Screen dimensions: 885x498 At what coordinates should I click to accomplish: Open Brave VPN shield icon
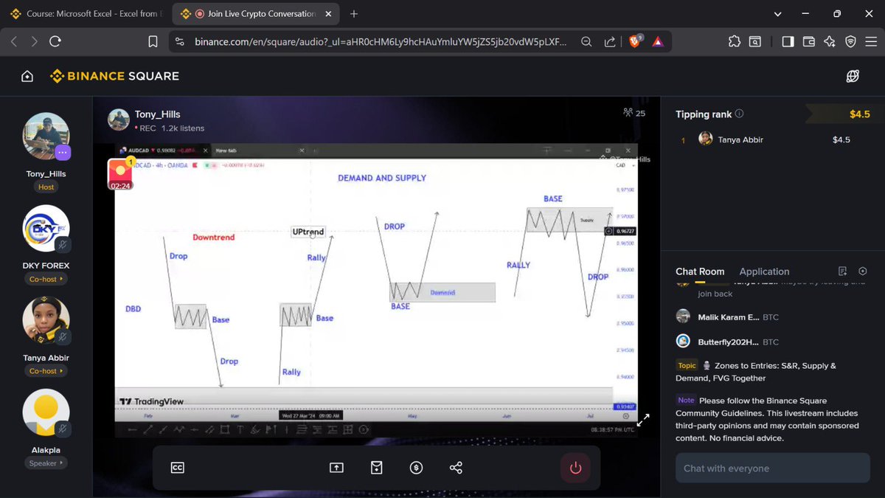(x=850, y=42)
